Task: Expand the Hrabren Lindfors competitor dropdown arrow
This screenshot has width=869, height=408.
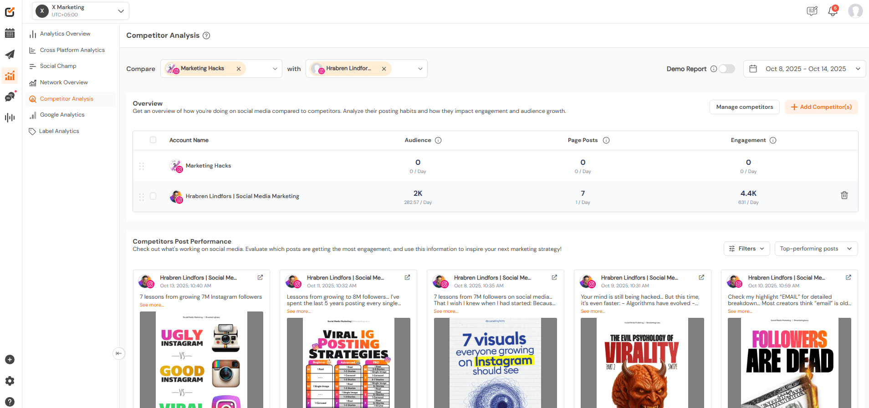Action: (420, 69)
